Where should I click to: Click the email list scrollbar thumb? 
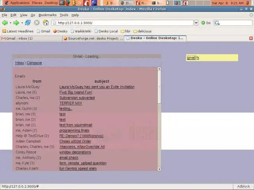pos(159,87)
